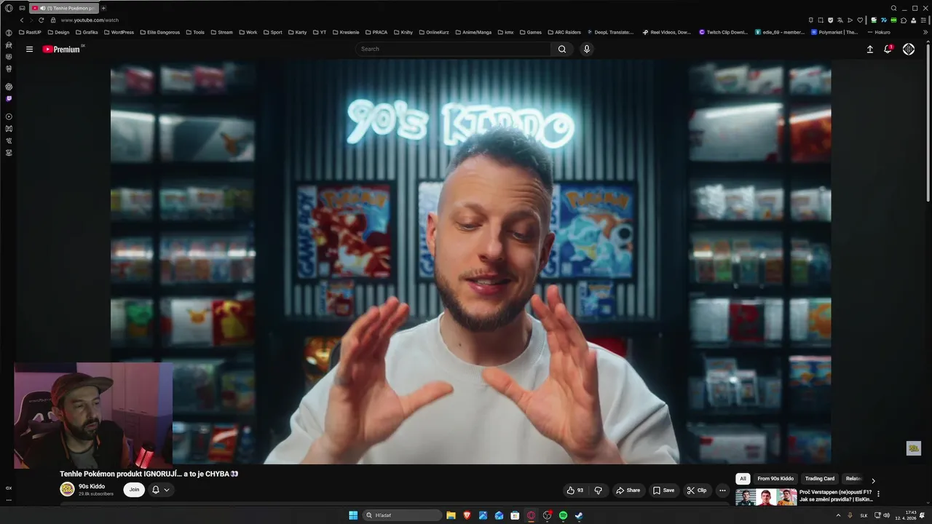
Task: Focus the YouTube search field
Action: pyautogui.click(x=453, y=49)
